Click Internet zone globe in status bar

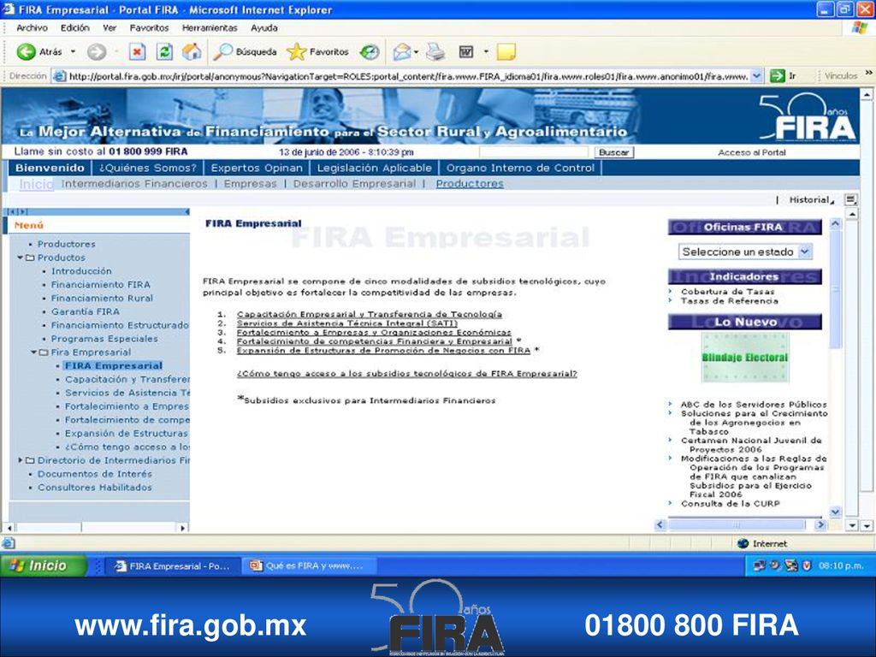click(743, 543)
